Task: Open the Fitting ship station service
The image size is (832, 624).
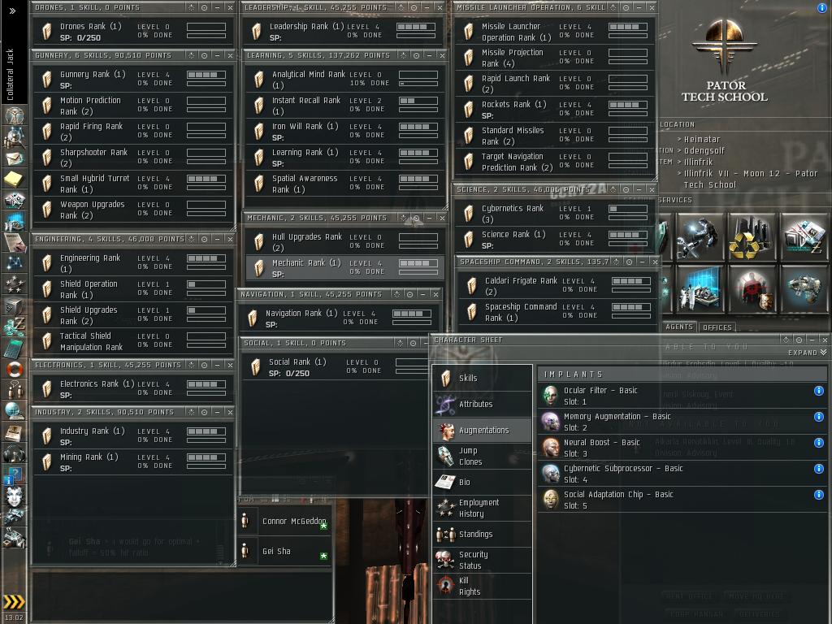Action: pos(804,289)
